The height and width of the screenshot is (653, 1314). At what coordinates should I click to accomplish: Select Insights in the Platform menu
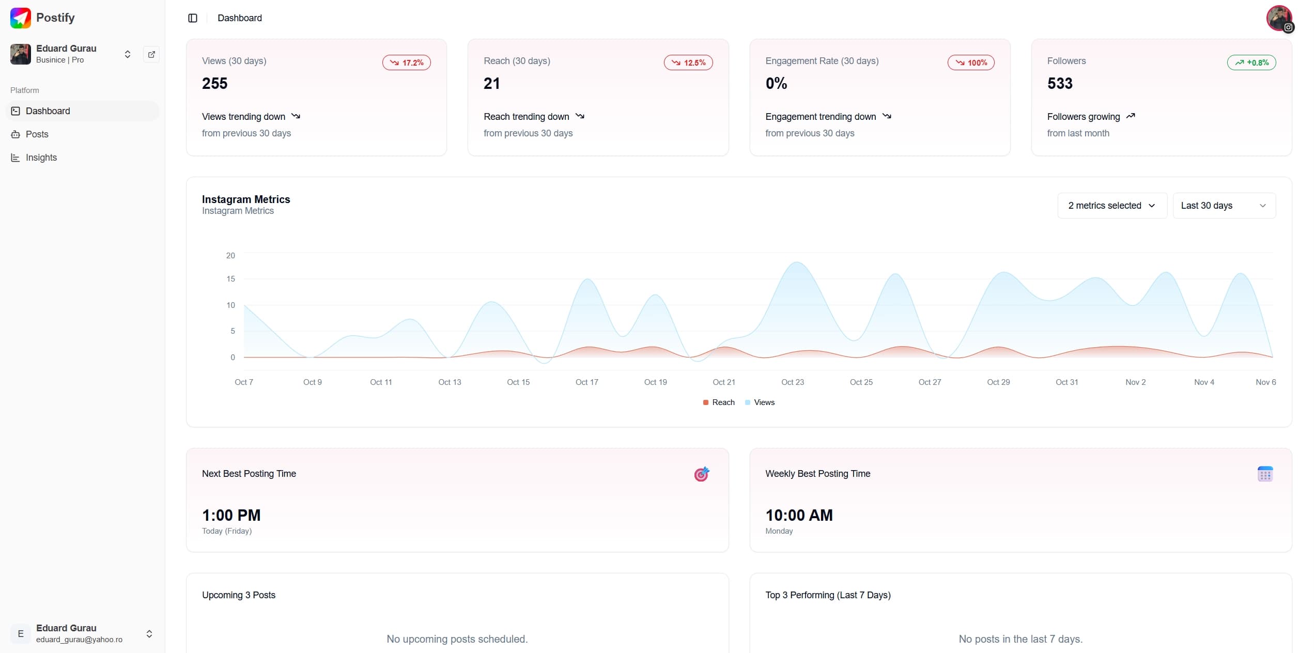pos(41,158)
